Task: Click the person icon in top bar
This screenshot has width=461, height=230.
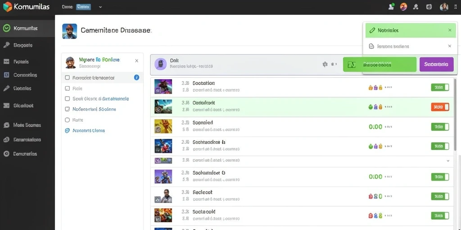Action: [x=416, y=7]
